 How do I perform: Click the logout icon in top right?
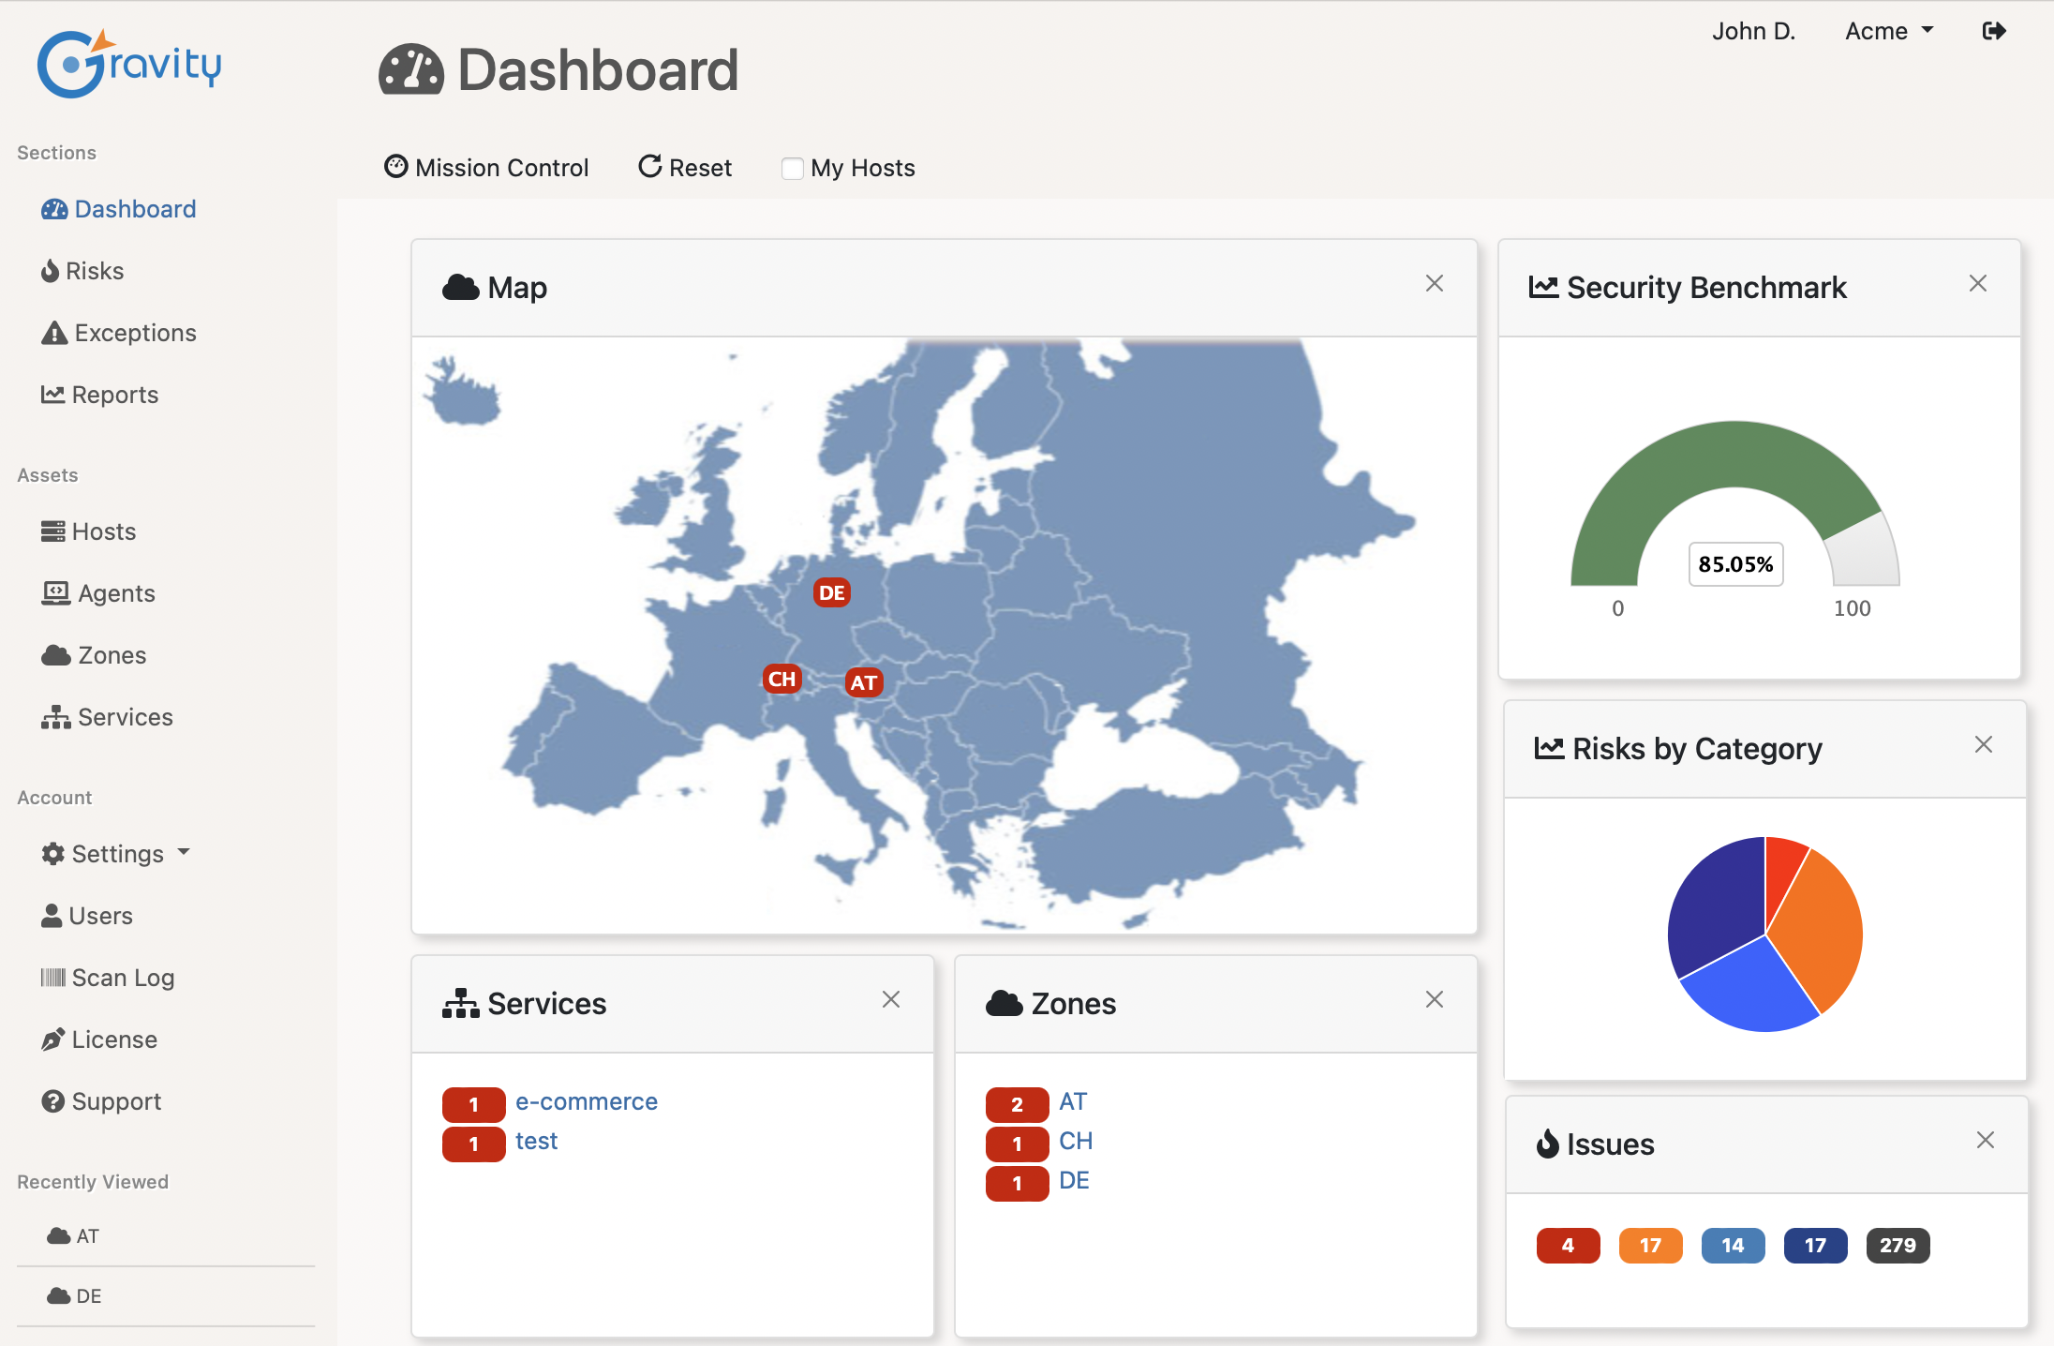pyautogui.click(x=1994, y=31)
